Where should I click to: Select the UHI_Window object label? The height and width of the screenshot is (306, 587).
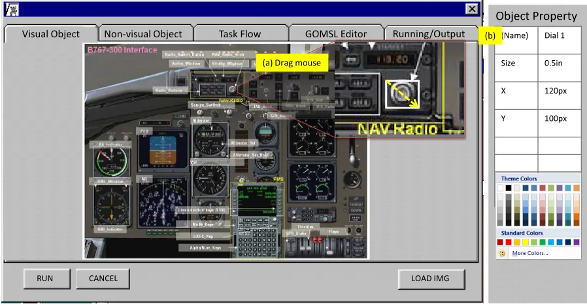click(x=110, y=182)
